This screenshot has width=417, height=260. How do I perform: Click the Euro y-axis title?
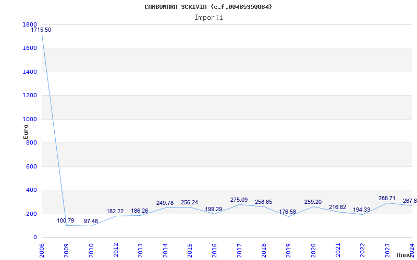(26, 132)
